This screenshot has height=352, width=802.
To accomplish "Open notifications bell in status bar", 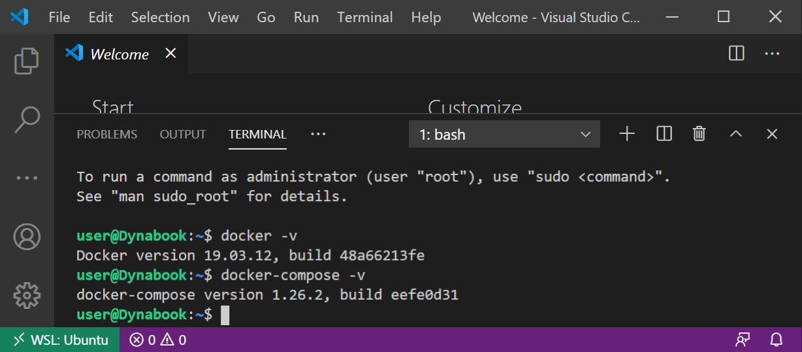I will pyautogui.click(x=777, y=340).
